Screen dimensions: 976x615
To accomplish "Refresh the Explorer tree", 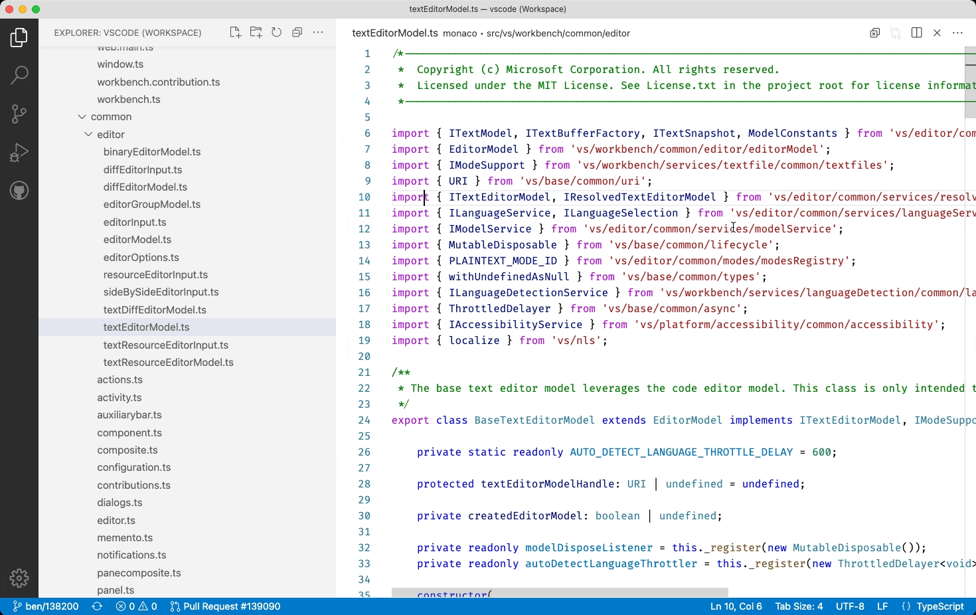I will coord(276,33).
